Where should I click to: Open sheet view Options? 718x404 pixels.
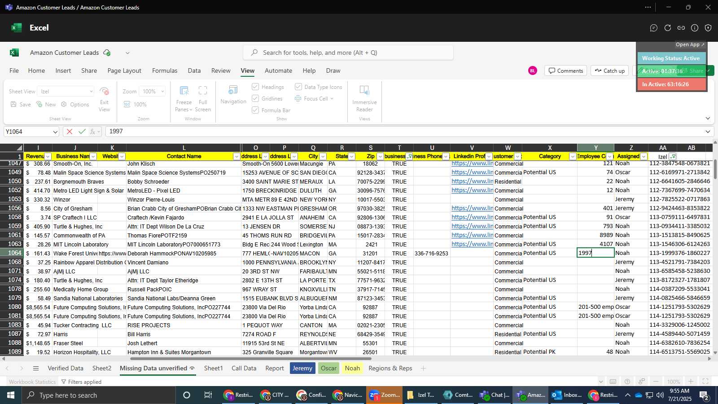(75, 104)
